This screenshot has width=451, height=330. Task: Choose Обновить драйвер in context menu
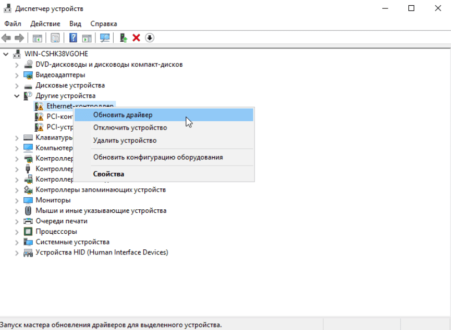[x=164, y=115]
